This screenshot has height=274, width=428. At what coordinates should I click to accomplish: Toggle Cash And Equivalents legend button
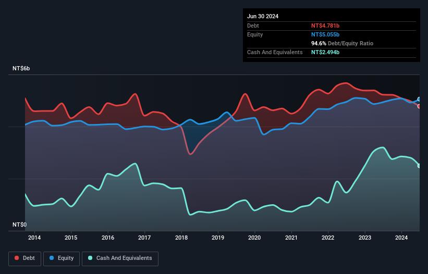120,258
